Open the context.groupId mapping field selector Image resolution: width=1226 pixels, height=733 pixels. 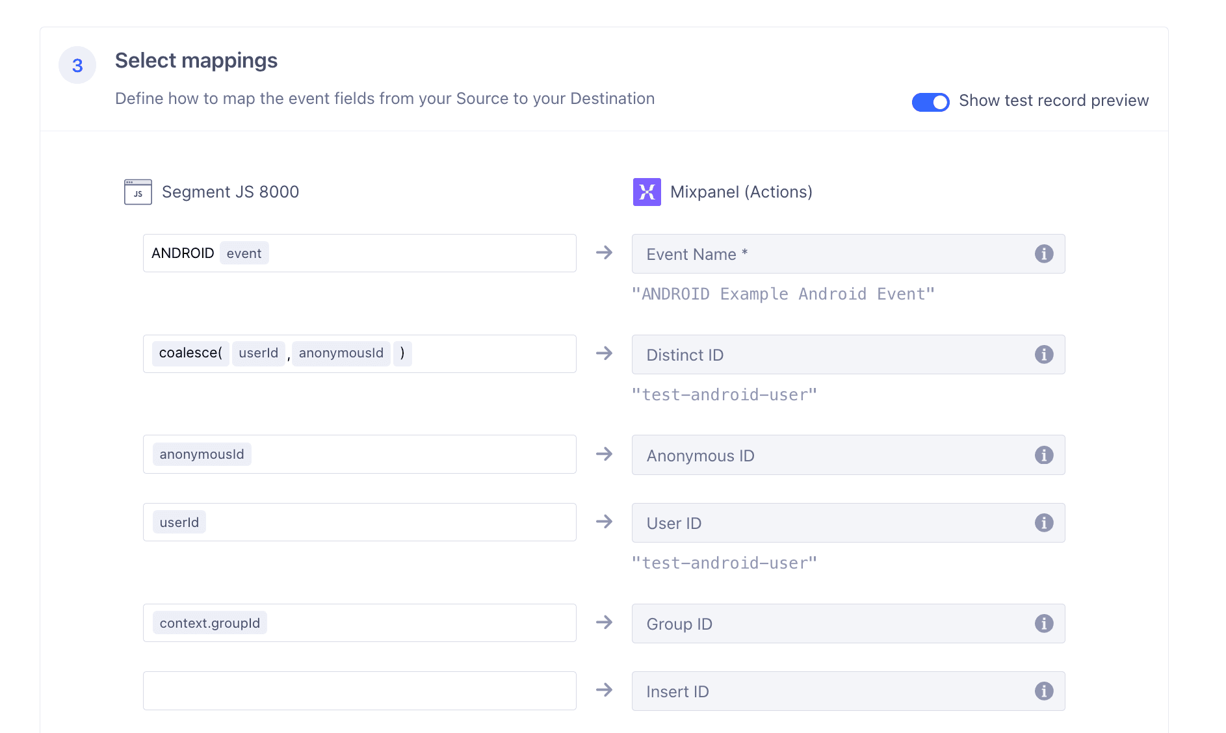point(359,623)
